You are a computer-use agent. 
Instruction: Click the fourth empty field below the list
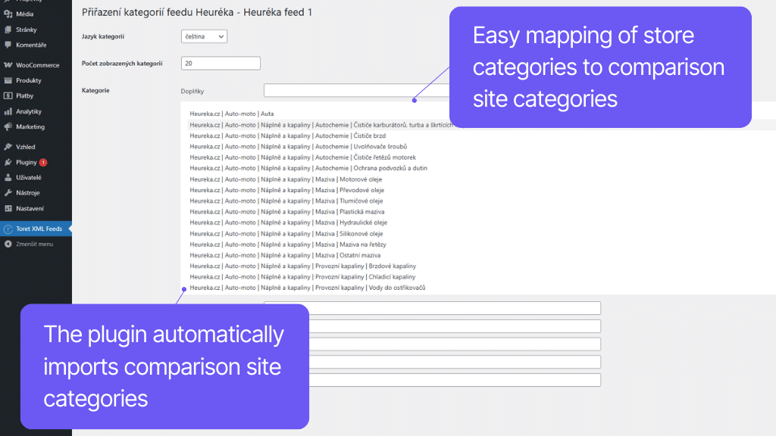[x=455, y=362]
